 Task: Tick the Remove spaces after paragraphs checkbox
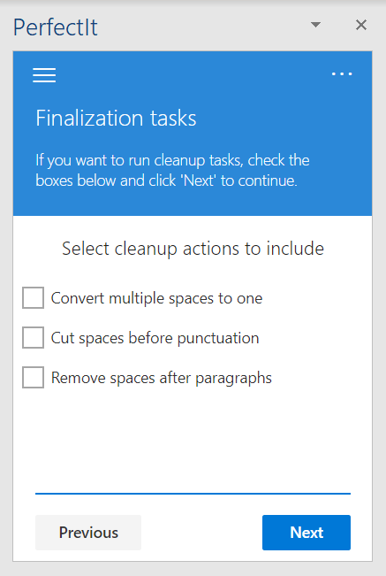[33, 377]
